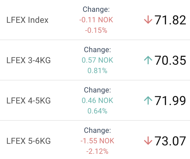190x159 pixels.
Task: Select the LFEX Index label
Action: 27,20
